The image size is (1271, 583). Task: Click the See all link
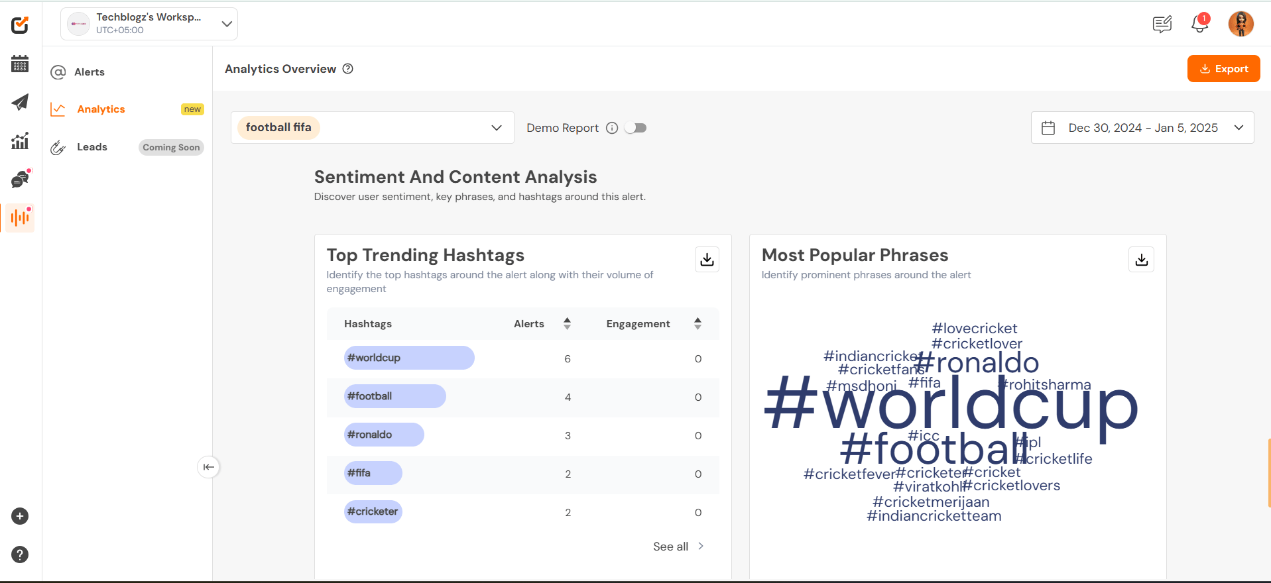tap(678, 547)
